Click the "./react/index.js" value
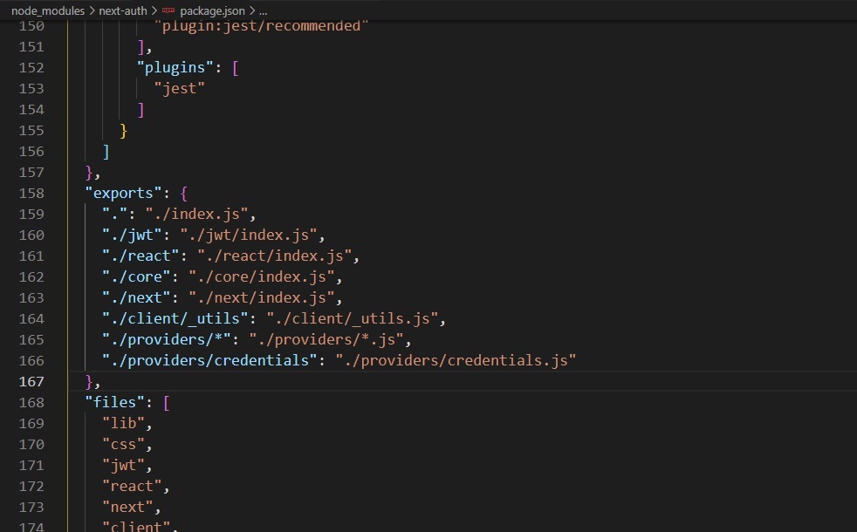 pyautogui.click(x=274, y=256)
